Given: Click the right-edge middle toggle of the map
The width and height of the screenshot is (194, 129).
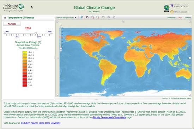Looking at the screenshot, I should (190, 58).
